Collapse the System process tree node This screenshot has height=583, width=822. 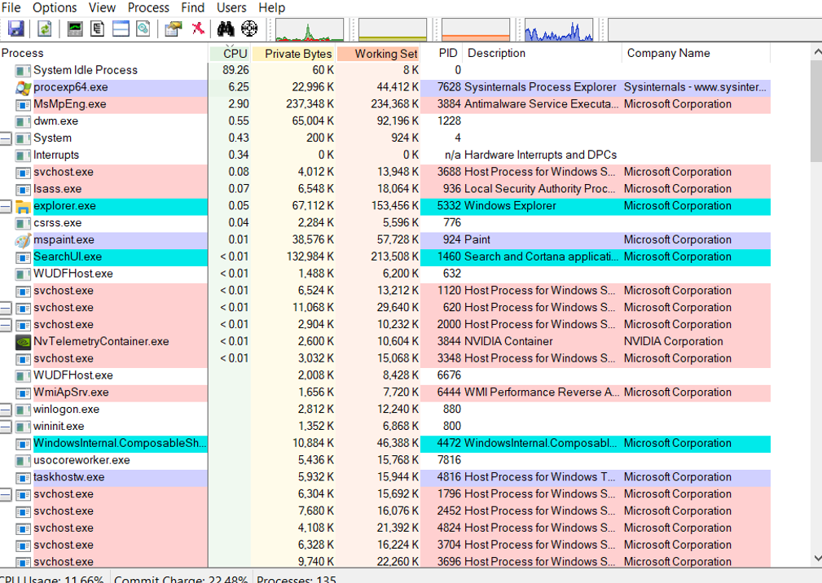pos(5,138)
